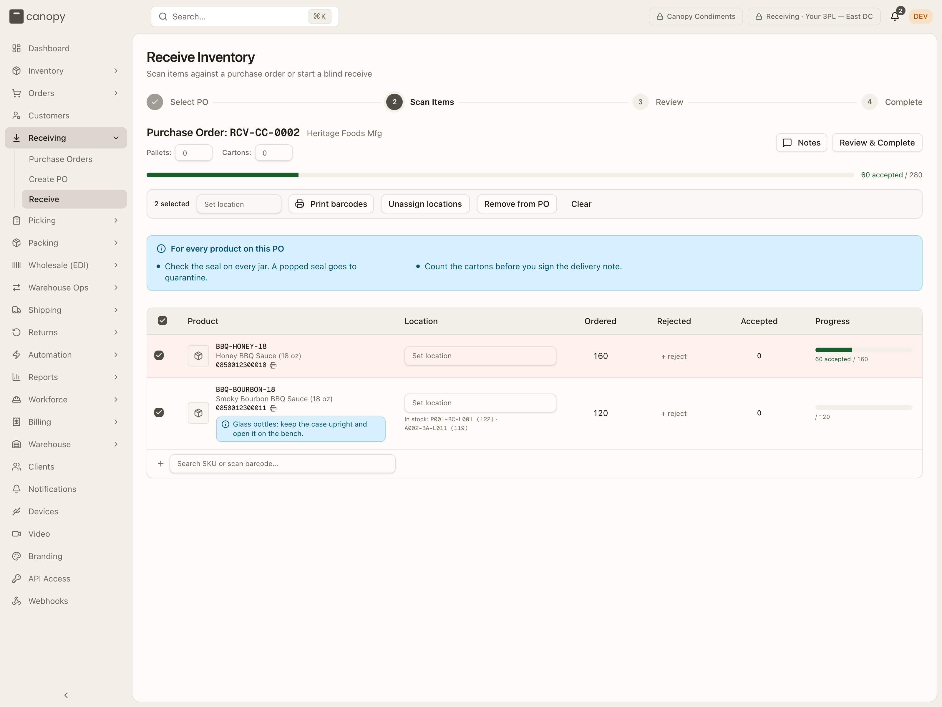This screenshot has width=942, height=707.
Task: Click the Canopy logo icon
Action: pyautogui.click(x=16, y=16)
